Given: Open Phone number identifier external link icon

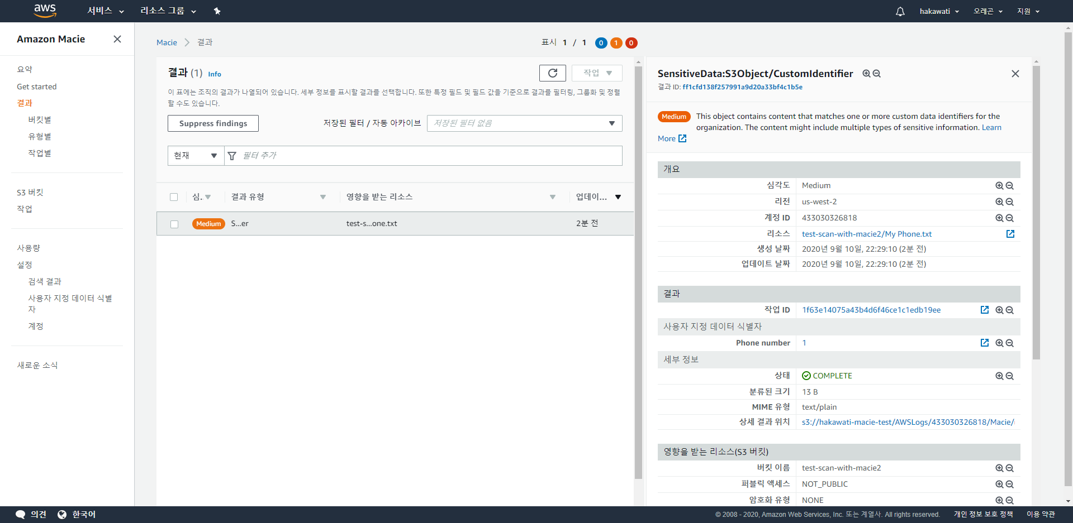Looking at the screenshot, I should point(985,343).
